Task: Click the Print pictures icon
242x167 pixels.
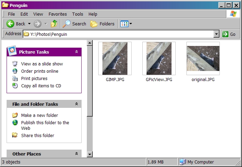Action: (x=15, y=78)
